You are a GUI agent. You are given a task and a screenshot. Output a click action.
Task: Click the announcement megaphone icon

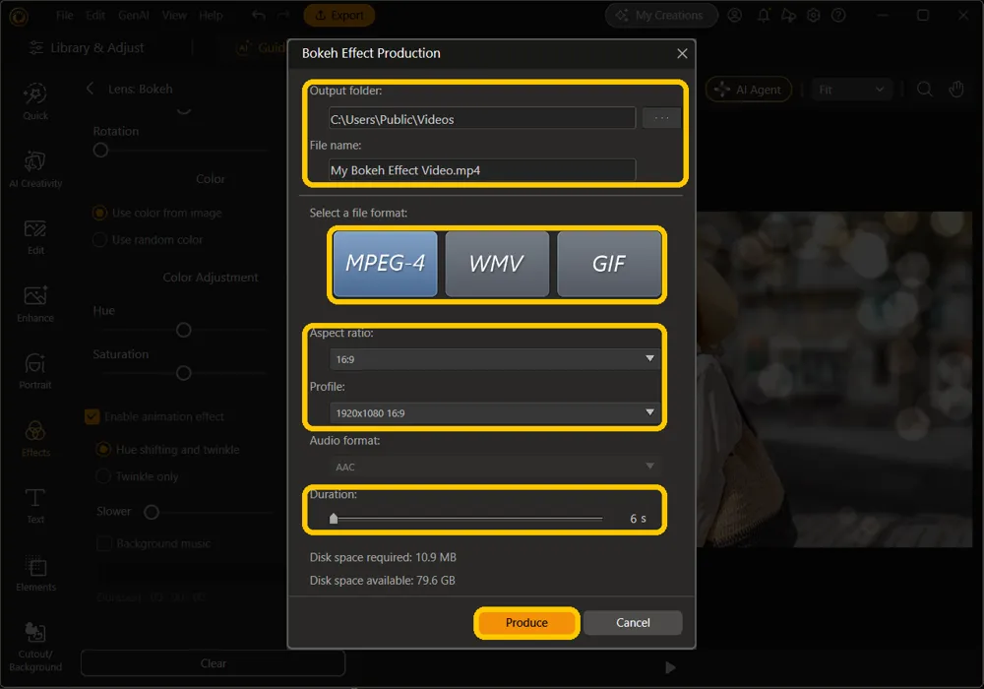(788, 15)
